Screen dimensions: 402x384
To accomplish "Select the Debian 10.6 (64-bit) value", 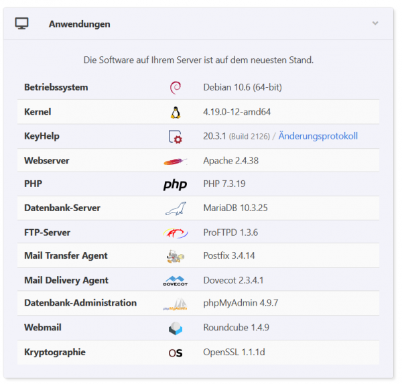I will [243, 87].
